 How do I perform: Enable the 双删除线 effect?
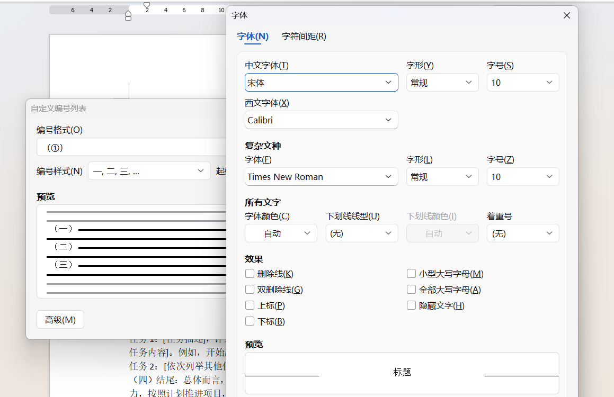[250, 290]
